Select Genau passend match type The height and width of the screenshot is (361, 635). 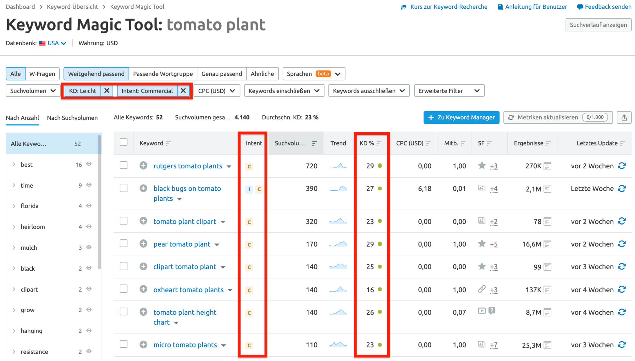(222, 74)
